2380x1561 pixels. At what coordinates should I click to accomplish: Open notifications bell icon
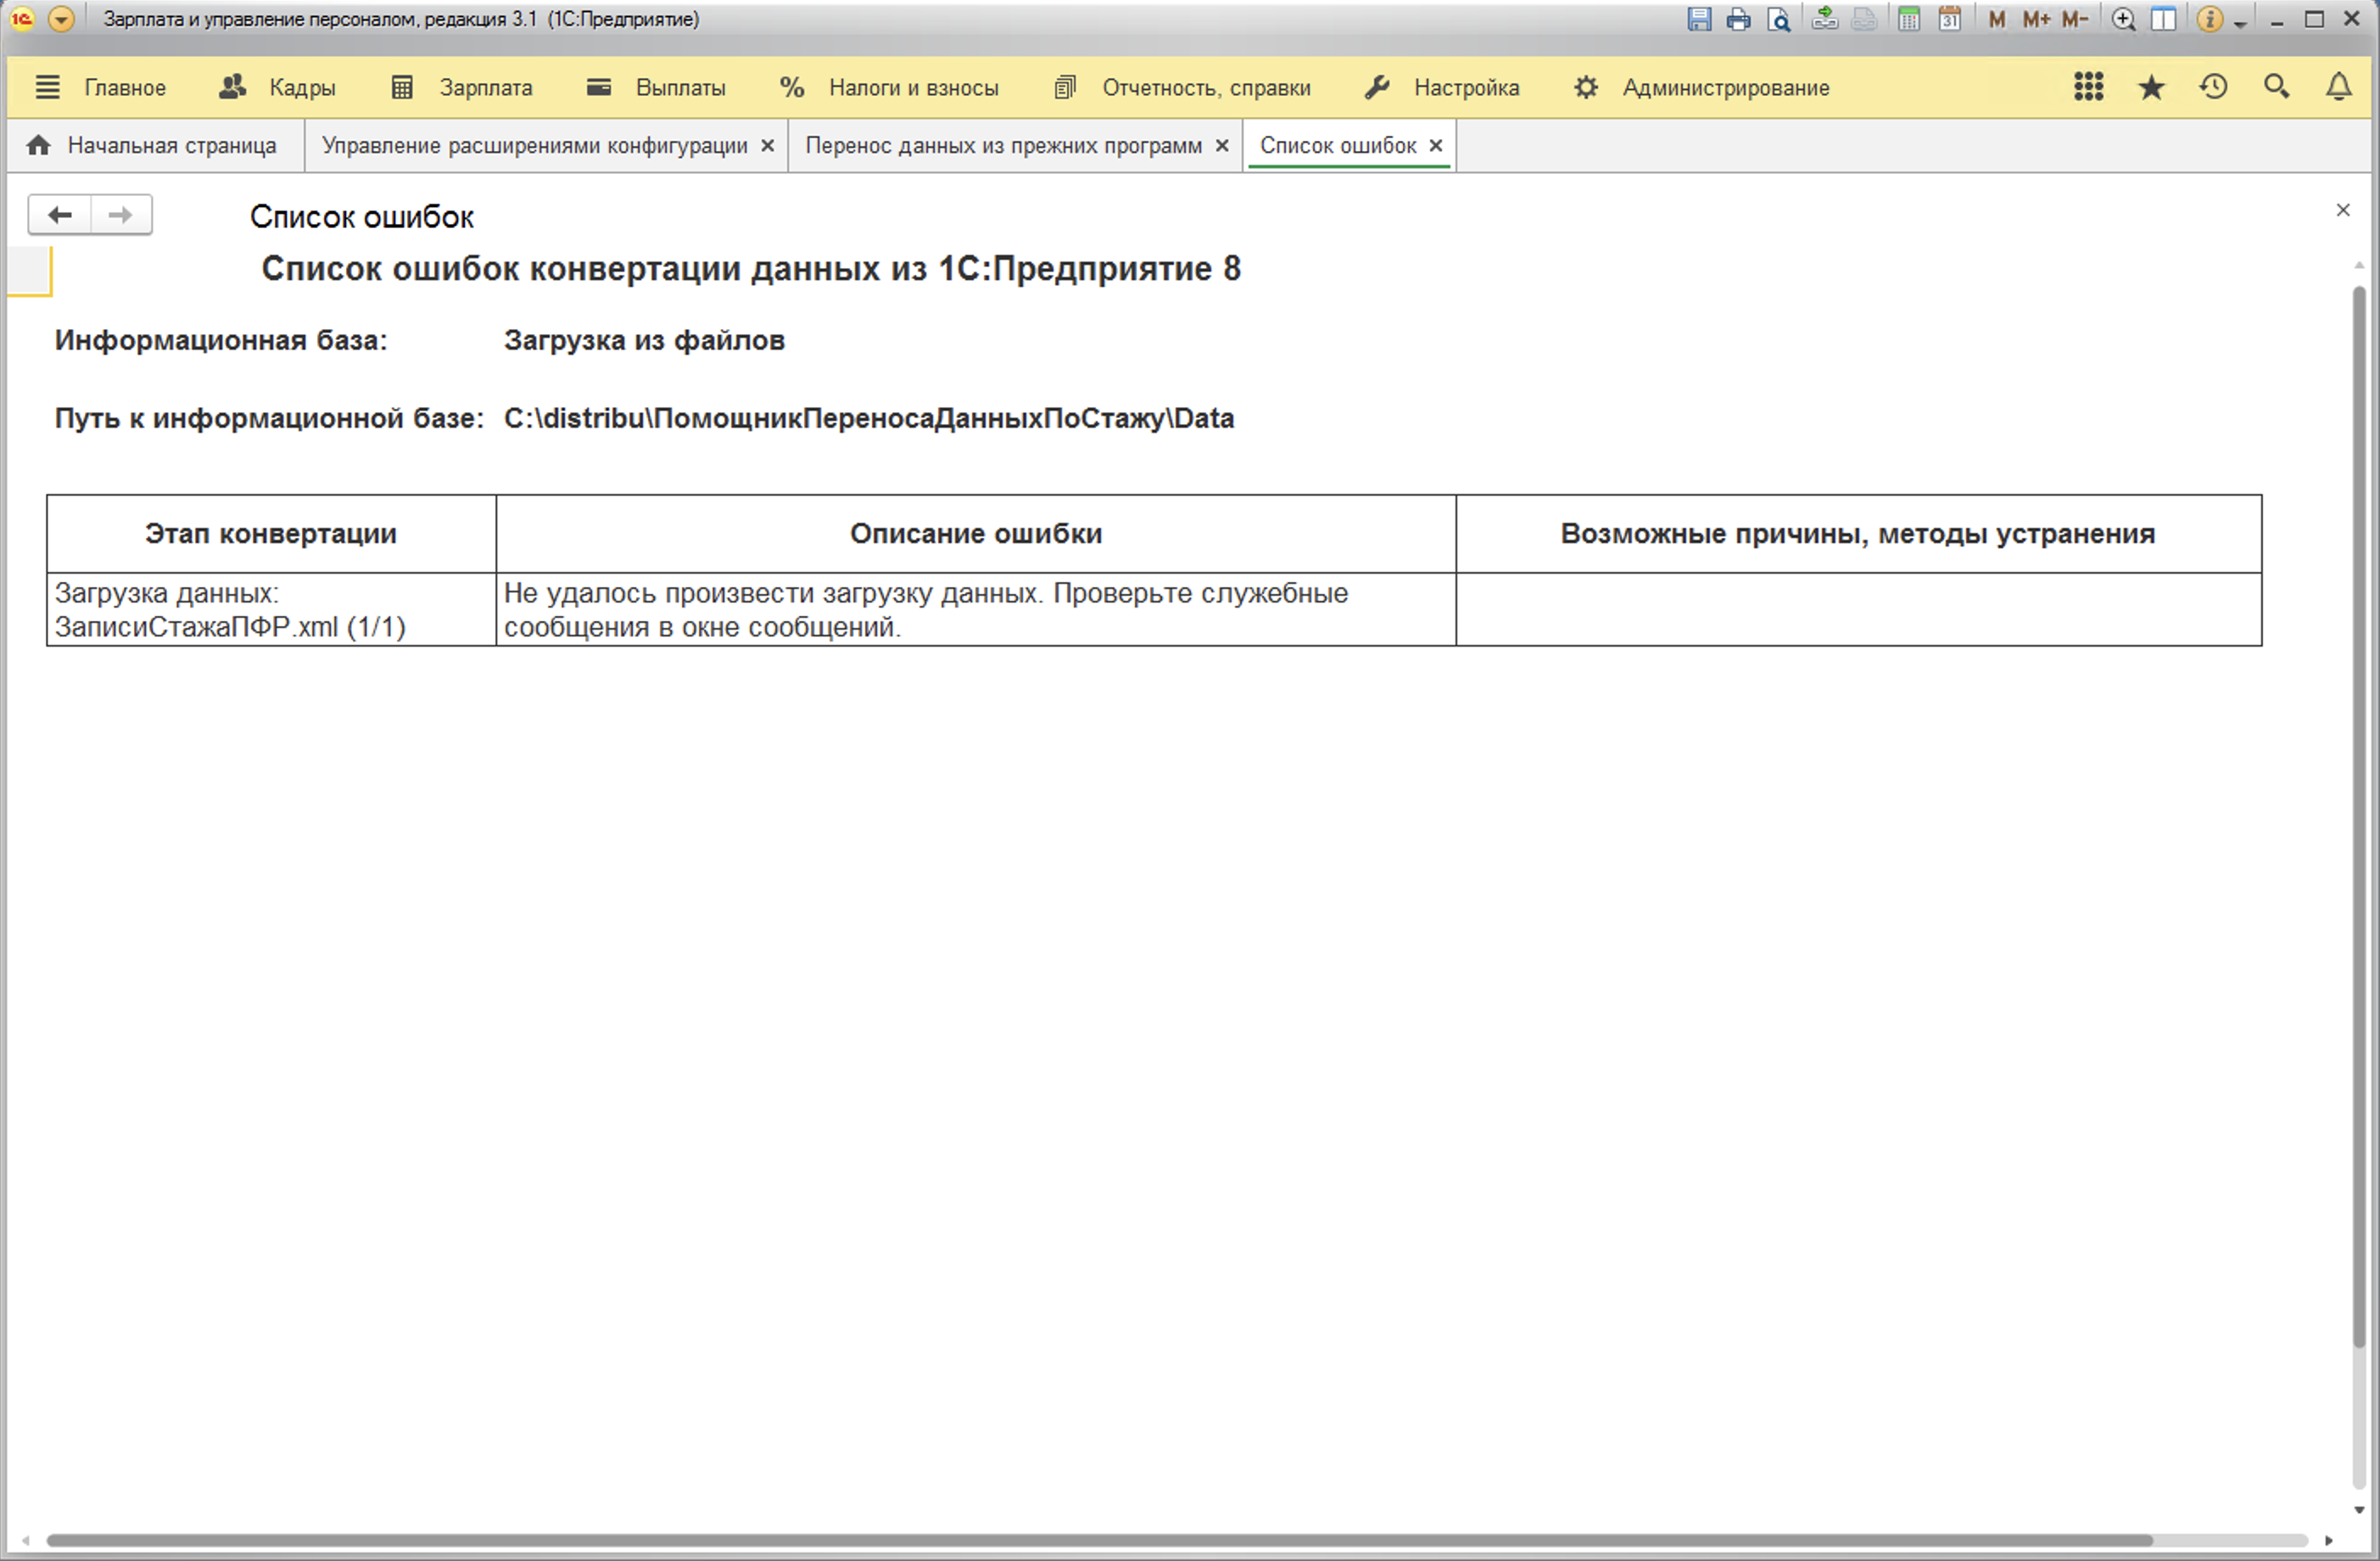coord(2339,87)
